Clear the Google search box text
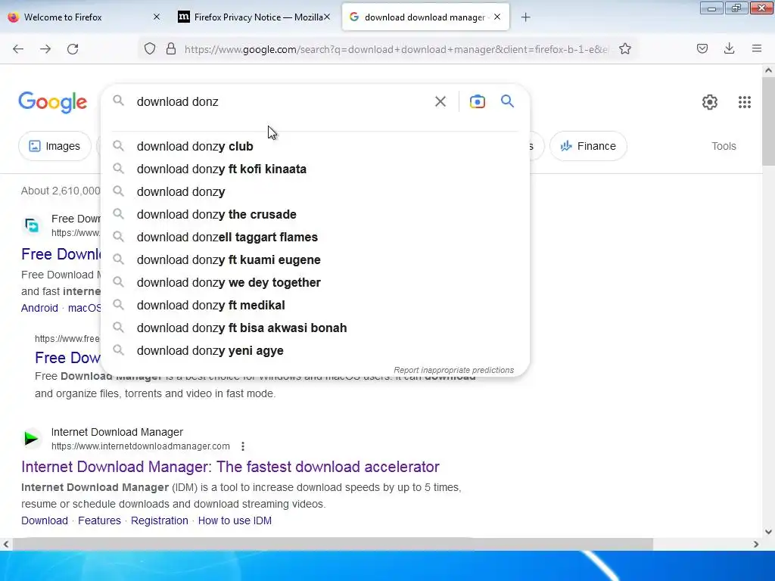Viewport: 775px width, 581px height. 440,102
